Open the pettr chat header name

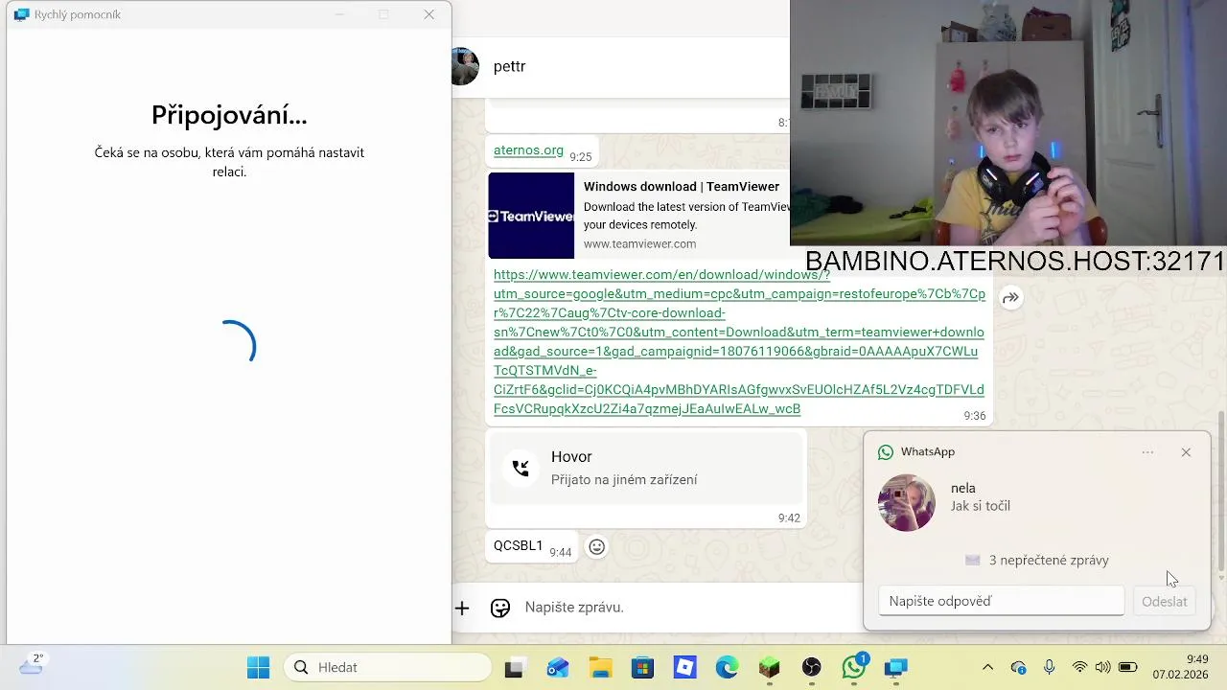coord(509,66)
